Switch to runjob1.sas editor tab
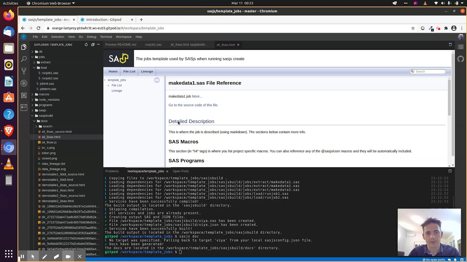 click(153, 44)
